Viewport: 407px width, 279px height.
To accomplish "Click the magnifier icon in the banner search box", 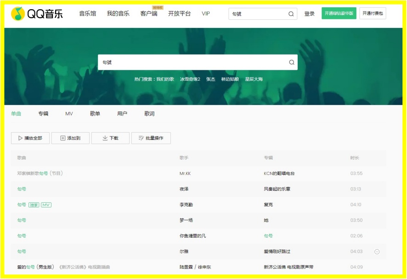I will tap(291, 62).
